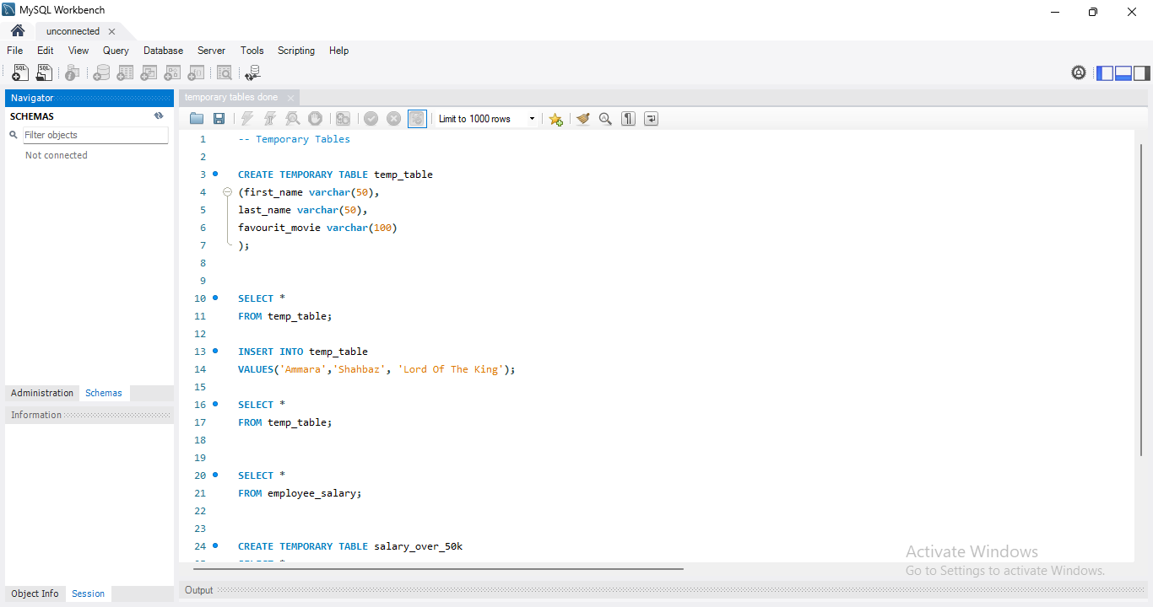Toggle continue-on-error for script execution
The width and height of the screenshot is (1153, 607).
343,119
